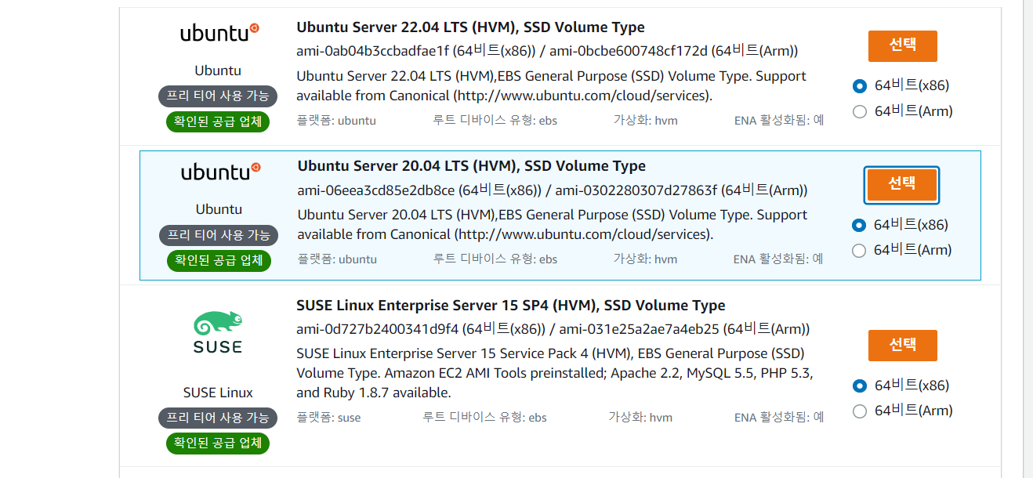
Task: Click the Ubuntu logo for Ubuntu Server 20.04
Action: tap(219, 172)
